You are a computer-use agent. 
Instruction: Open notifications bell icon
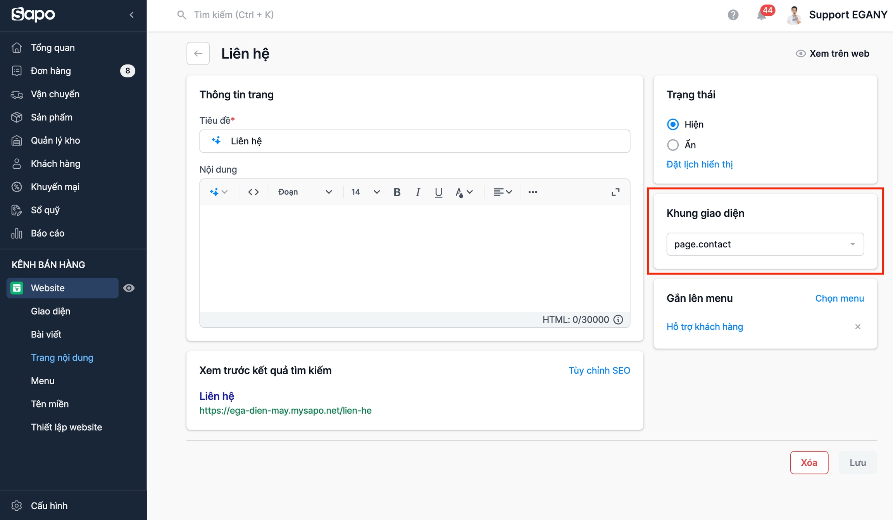pyautogui.click(x=761, y=15)
